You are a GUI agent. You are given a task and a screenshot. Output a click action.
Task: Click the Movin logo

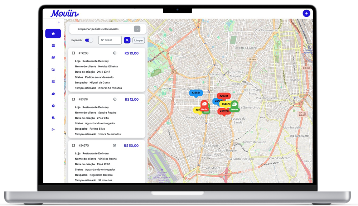(64, 14)
